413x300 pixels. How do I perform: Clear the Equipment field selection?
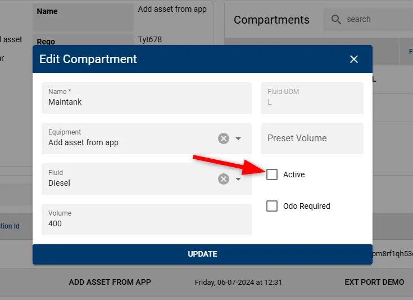pyautogui.click(x=224, y=138)
